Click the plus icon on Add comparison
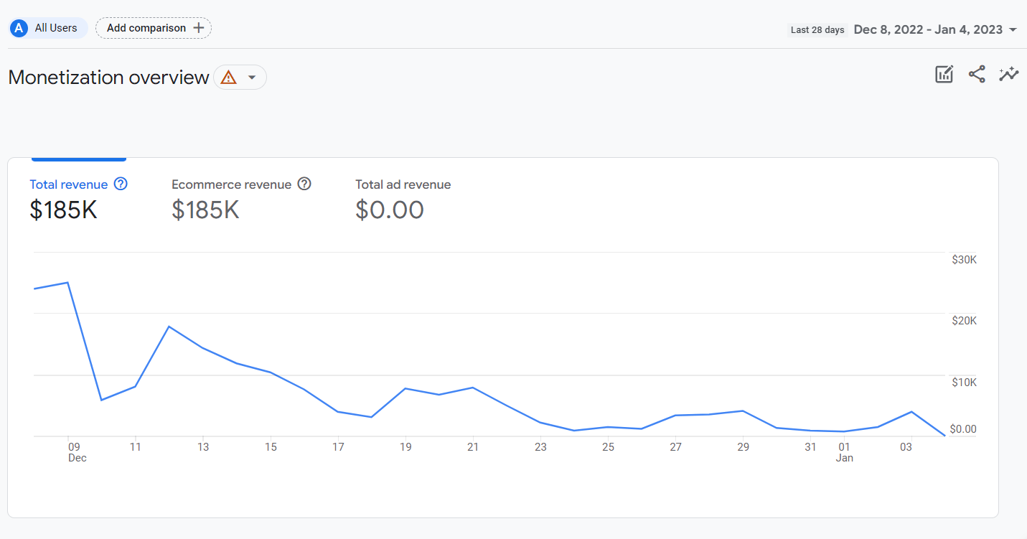The image size is (1027, 539). (x=198, y=28)
